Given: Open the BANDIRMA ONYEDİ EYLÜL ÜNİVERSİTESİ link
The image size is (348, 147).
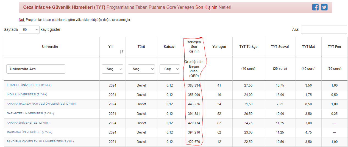Looking at the screenshot, I should [40, 141].
